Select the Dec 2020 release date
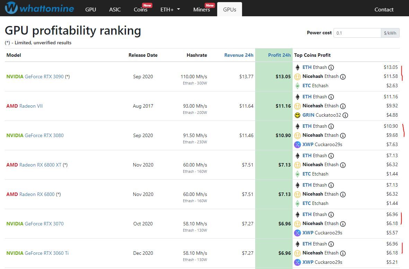This screenshot has height=269, width=409. click(x=143, y=253)
